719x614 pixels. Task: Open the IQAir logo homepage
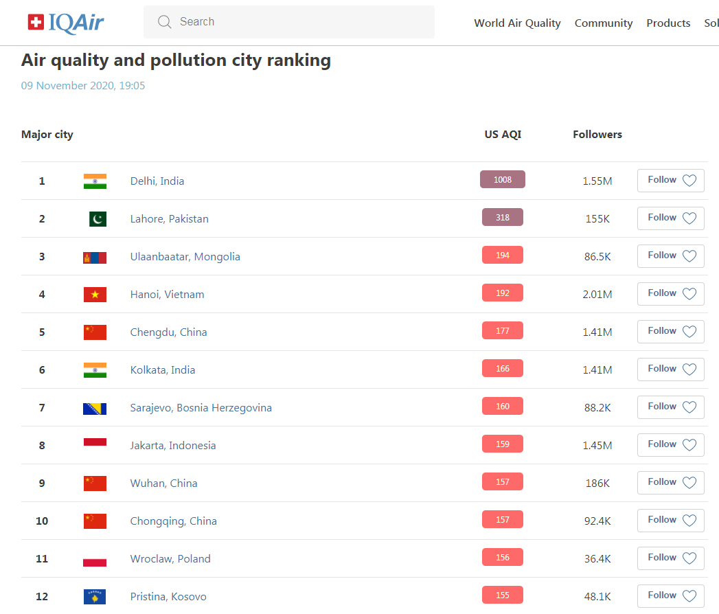65,22
